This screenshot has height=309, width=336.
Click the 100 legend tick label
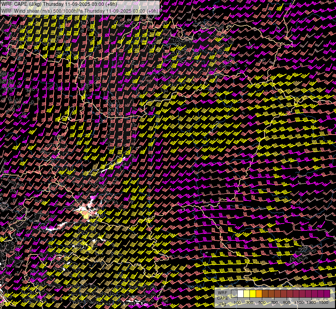(237, 302)
